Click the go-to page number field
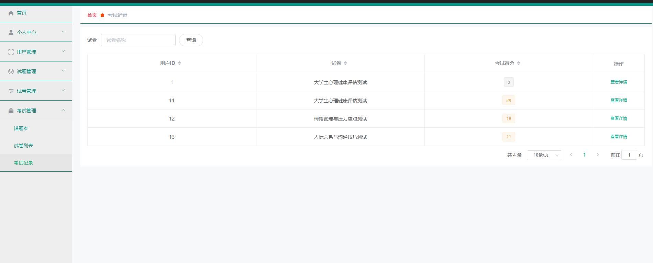This screenshot has height=263, width=653. tap(629, 155)
